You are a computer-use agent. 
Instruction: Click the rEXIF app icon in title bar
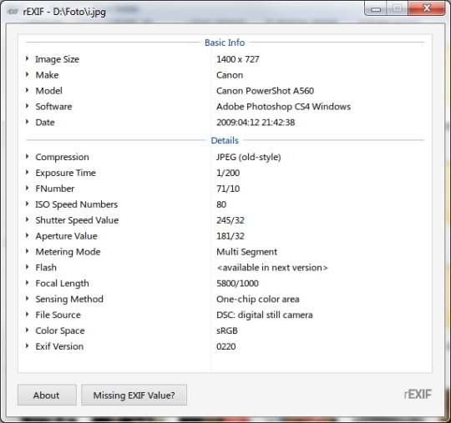tap(13, 12)
